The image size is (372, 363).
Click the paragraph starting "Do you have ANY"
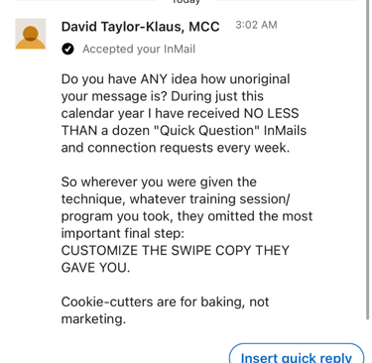[184, 113]
